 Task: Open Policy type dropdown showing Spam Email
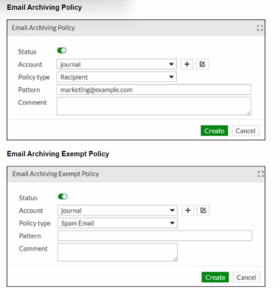pos(118,223)
